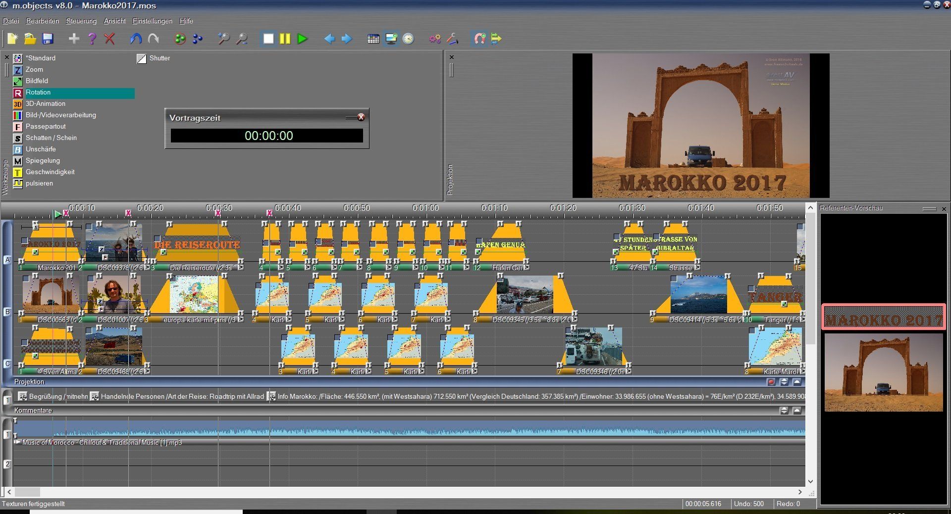
Task: Open the Ansicht menu
Action: click(x=114, y=21)
